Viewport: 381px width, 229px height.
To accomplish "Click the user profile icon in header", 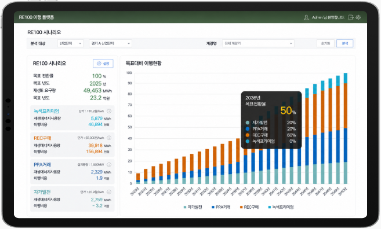I will pyautogui.click(x=306, y=17).
